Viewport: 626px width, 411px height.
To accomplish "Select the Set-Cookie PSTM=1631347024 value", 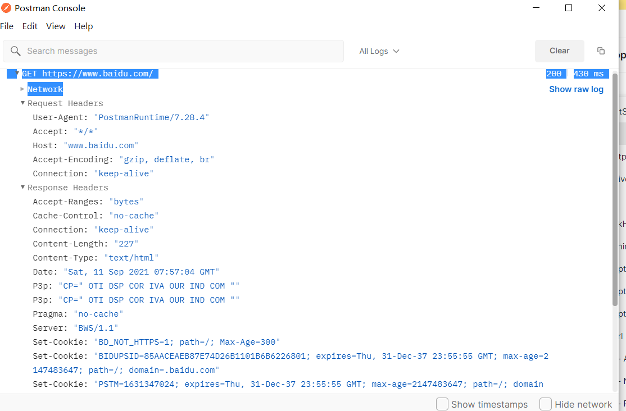I will pyautogui.click(x=319, y=384).
